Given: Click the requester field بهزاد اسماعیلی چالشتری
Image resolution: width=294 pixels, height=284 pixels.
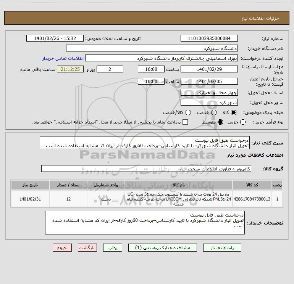Looking at the screenshot, I should (x=162, y=58).
